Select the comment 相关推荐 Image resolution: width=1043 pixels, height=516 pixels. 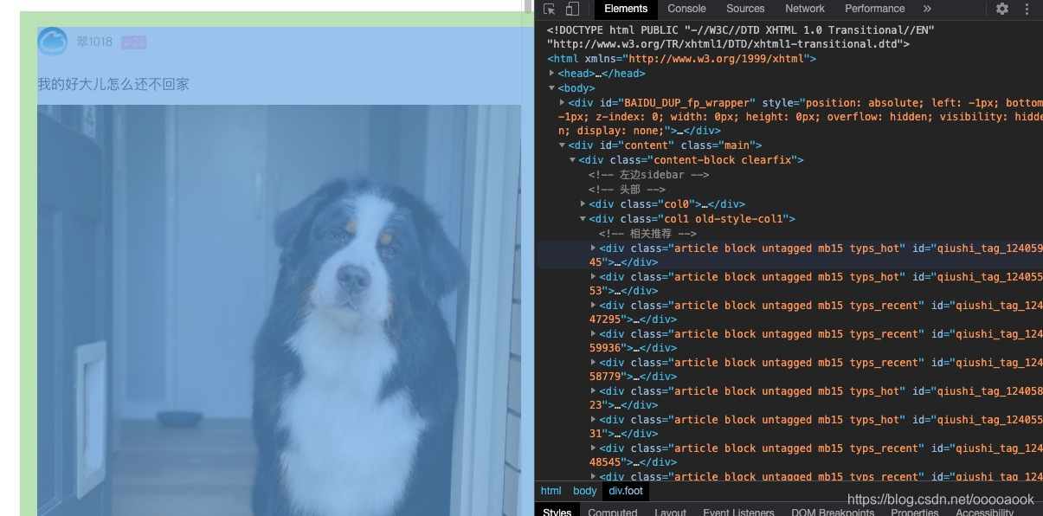647,233
